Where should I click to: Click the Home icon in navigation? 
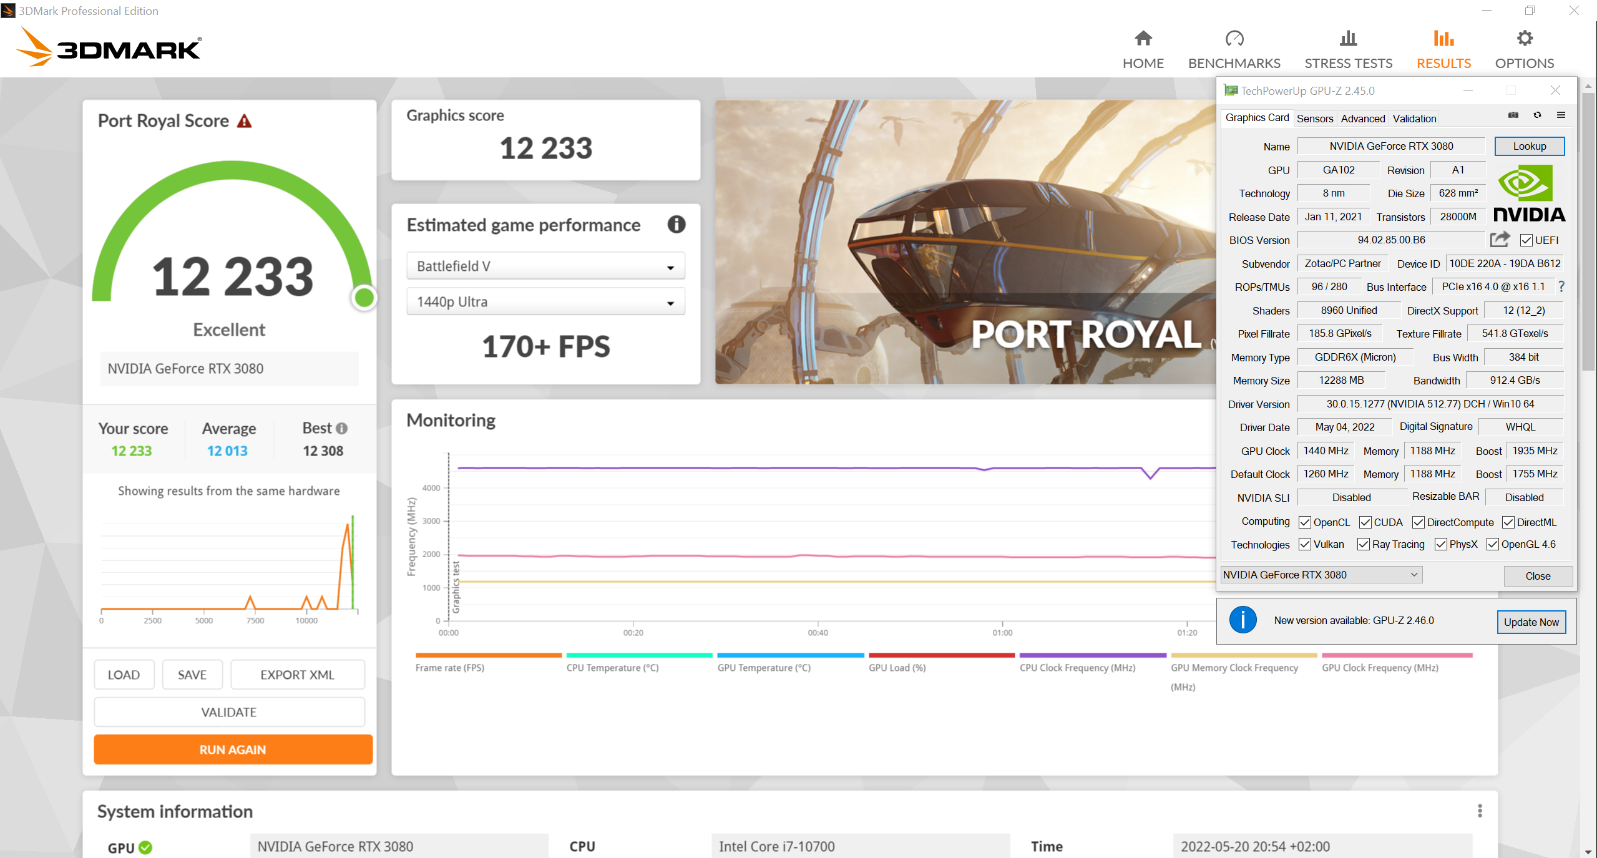(1143, 39)
